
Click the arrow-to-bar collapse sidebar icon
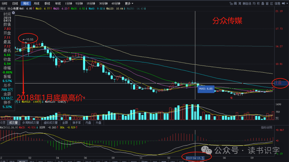pos(283,3)
